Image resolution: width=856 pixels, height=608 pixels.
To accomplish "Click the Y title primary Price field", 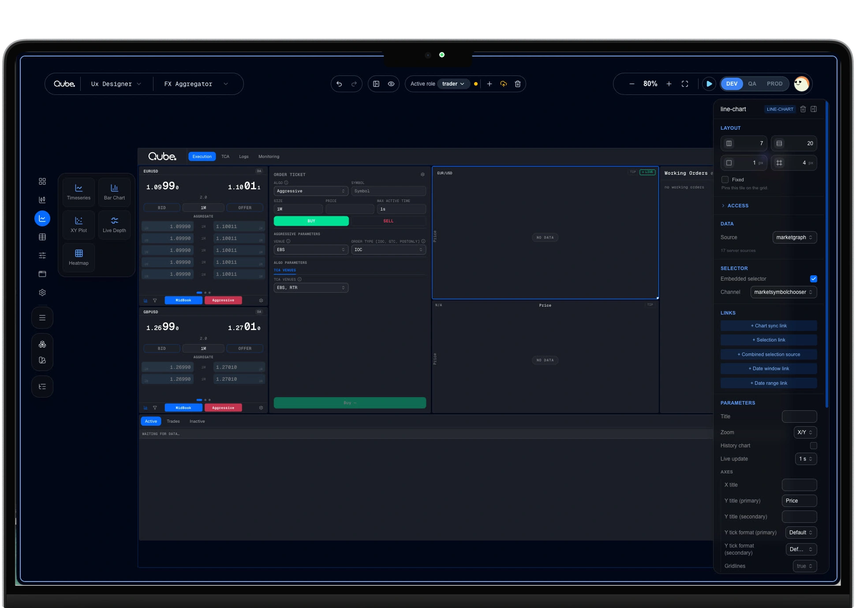I will [799, 501].
